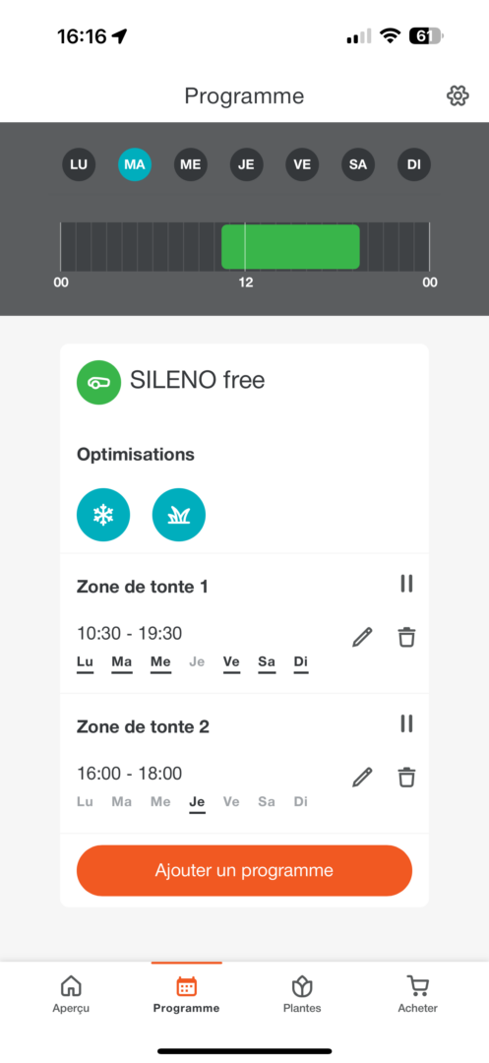489x1063 pixels.
Task: Pause Zone de tonte 1 schedule
Action: point(406,584)
